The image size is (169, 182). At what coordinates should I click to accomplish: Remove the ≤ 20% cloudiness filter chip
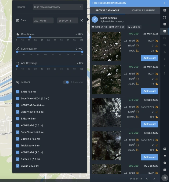[x=139, y=27]
